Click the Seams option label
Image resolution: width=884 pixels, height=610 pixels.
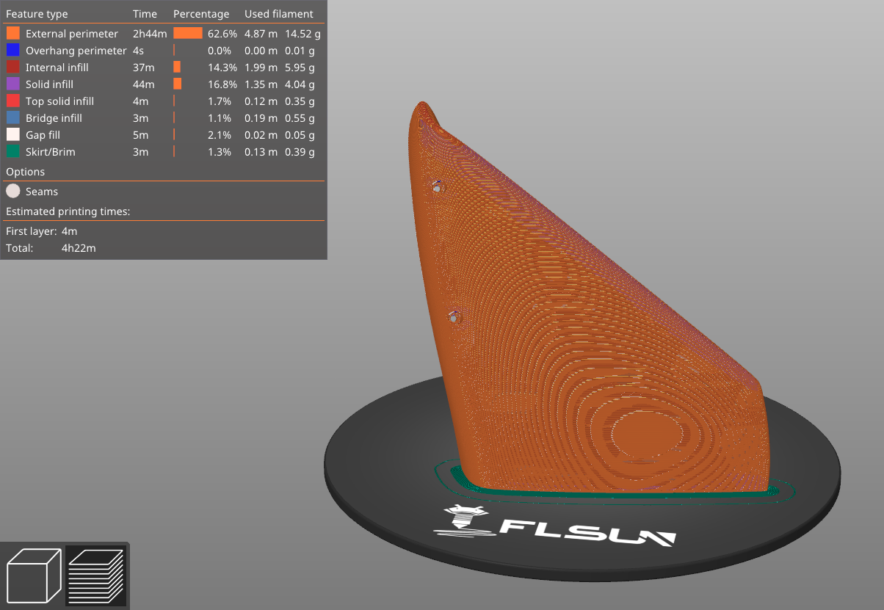pyautogui.click(x=42, y=192)
